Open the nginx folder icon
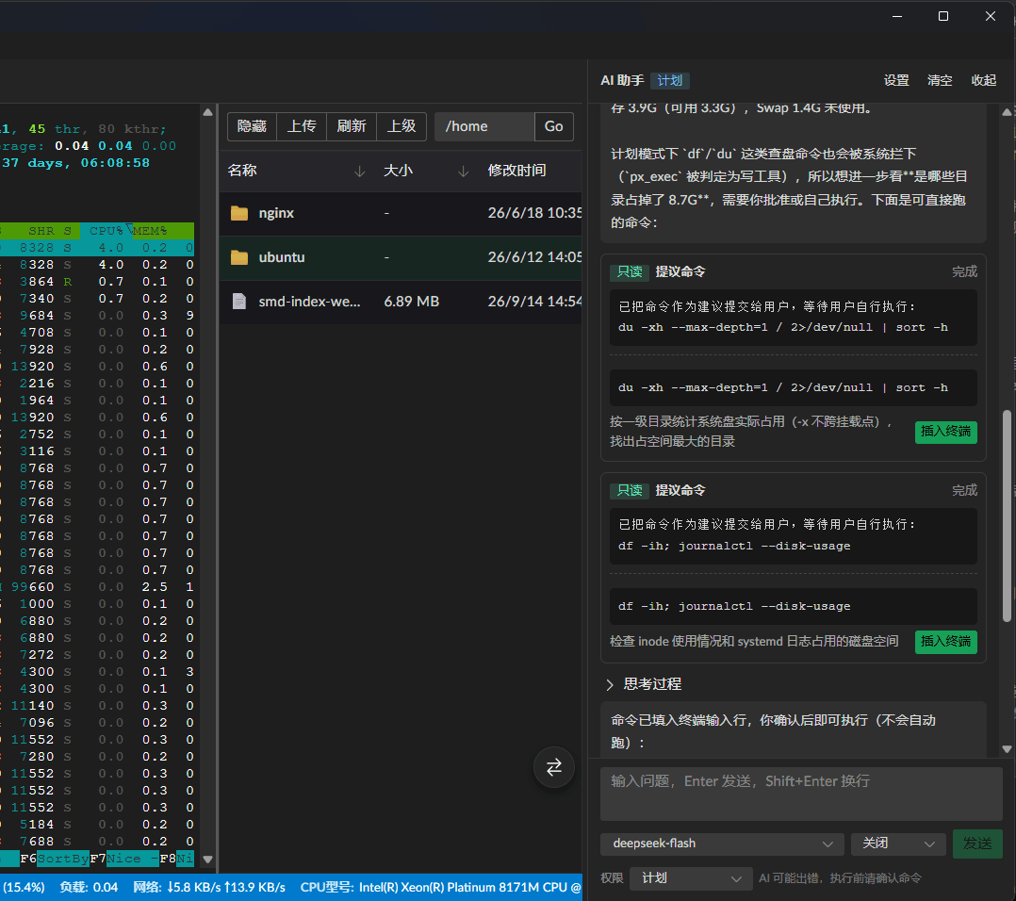 point(239,213)
